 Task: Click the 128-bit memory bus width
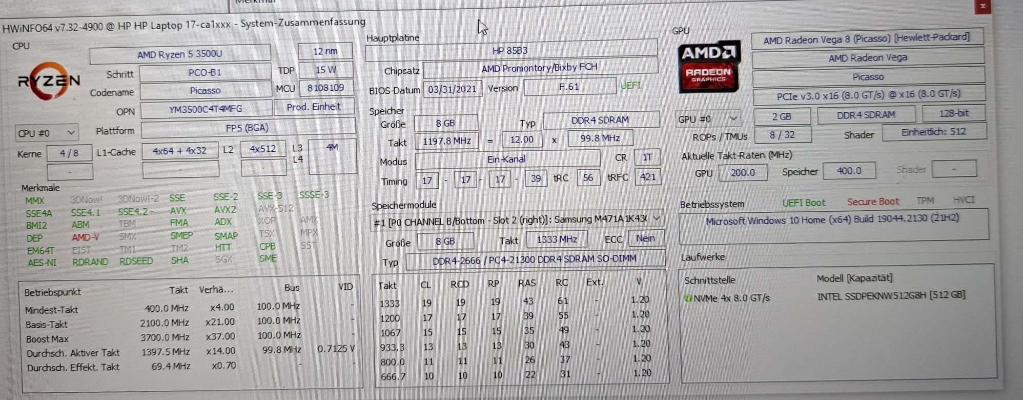point(954,113)
